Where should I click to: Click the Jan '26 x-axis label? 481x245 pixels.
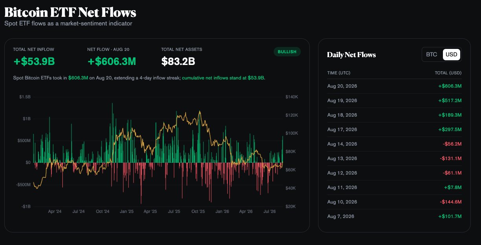[222, 211]
